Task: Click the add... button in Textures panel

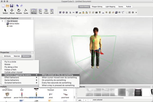Action: [80, 100]
